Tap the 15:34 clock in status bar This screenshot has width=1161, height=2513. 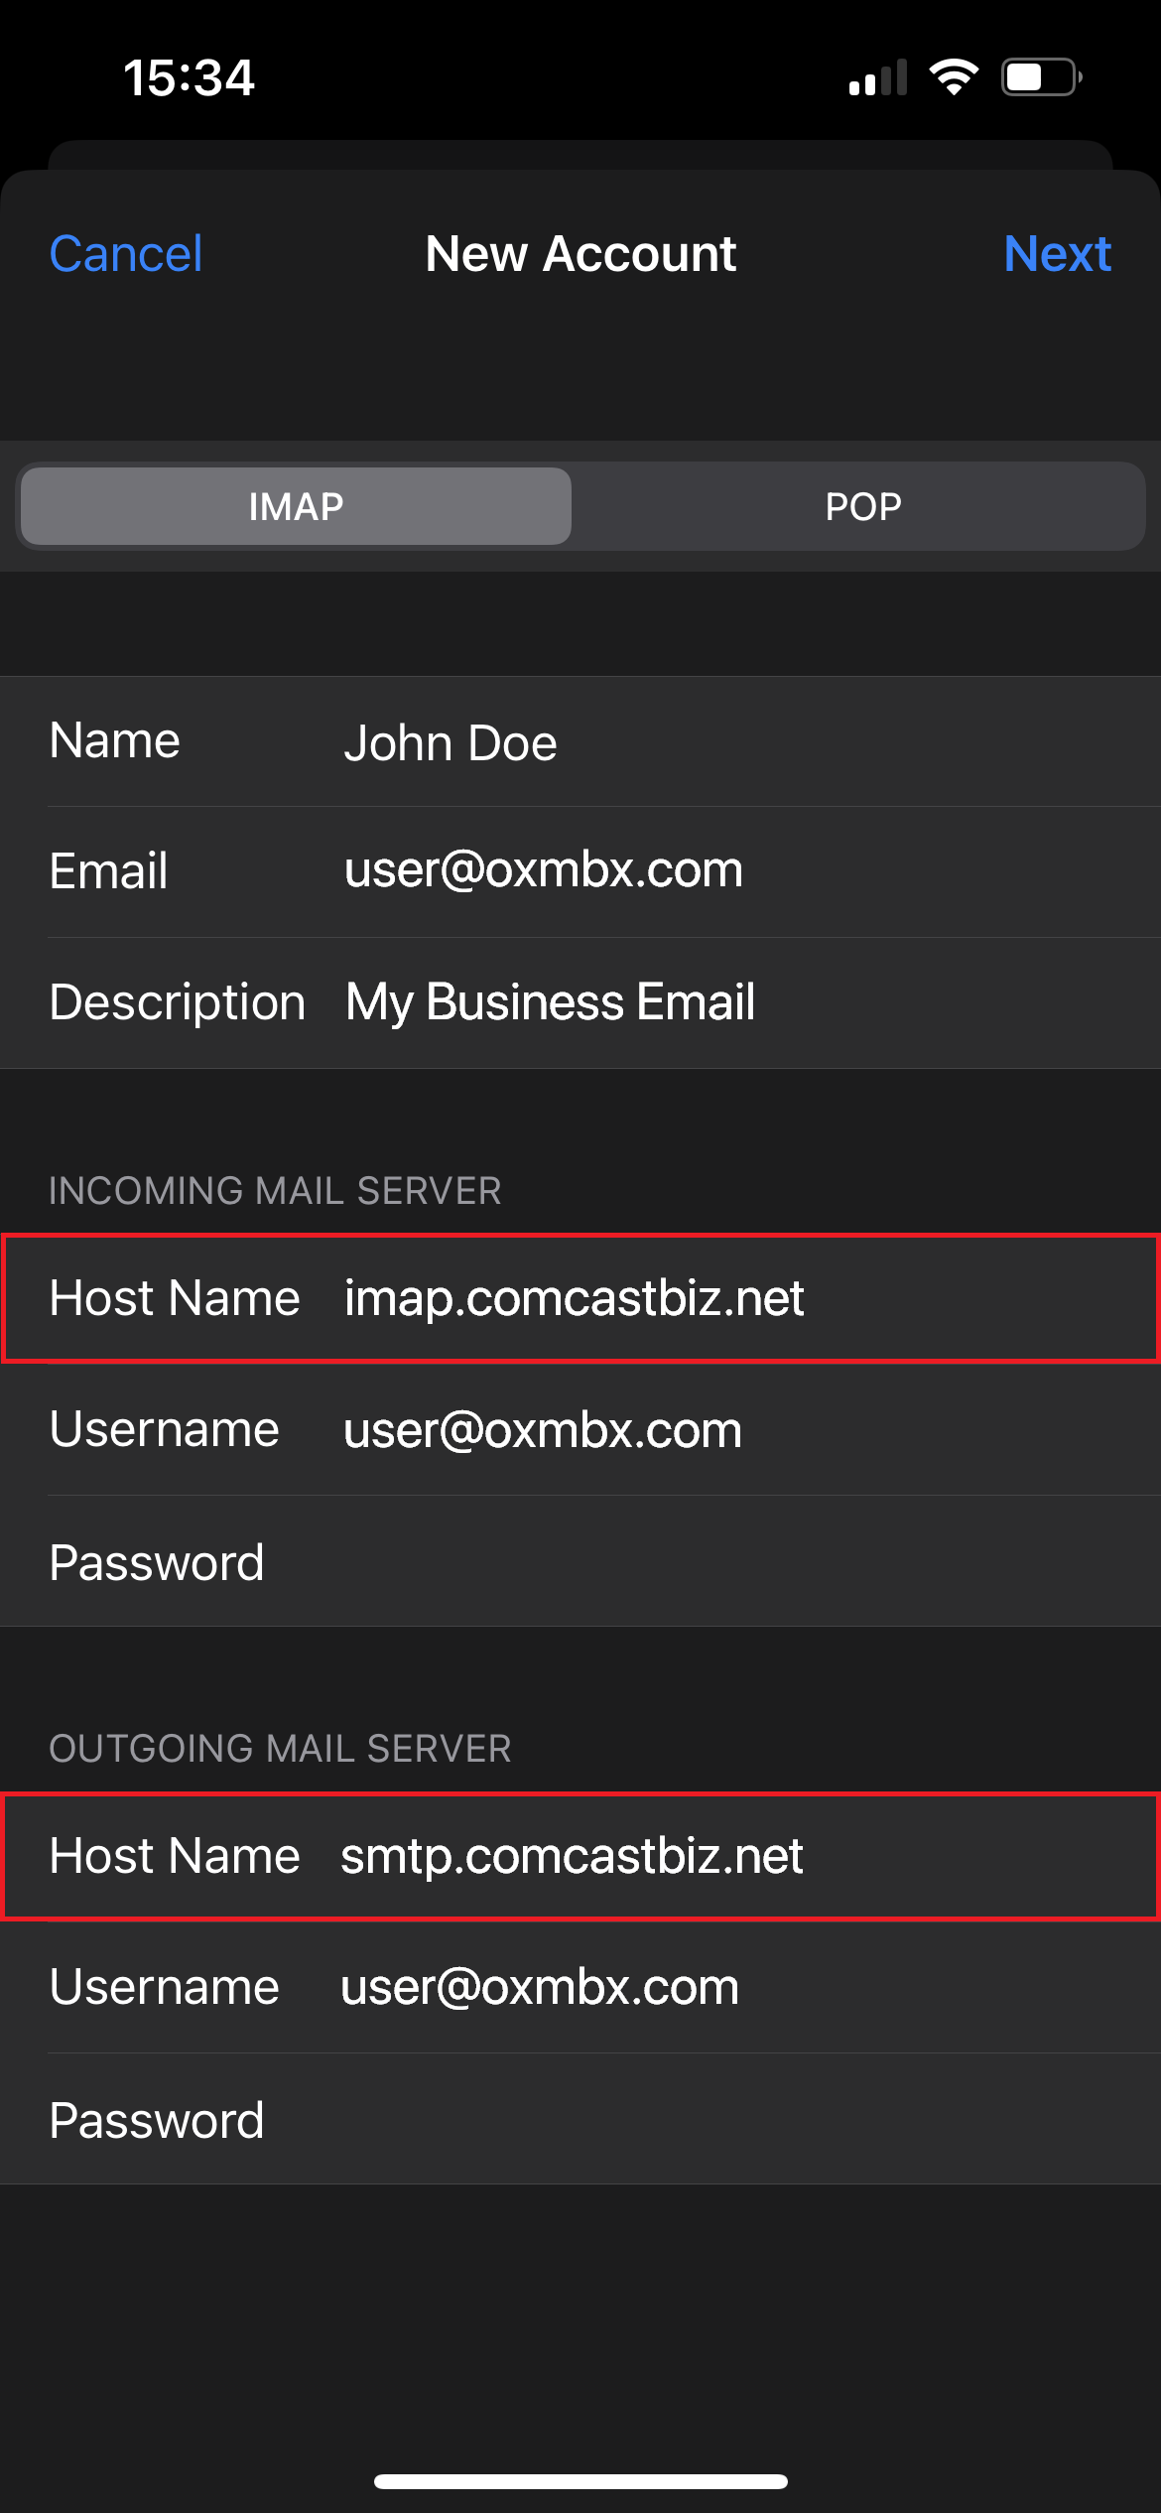click(x=189, y=77)
